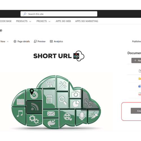Viewport: 141px width, 141px height.
Task: Expand the PROJECTS chevron
Action: [x=49, y=21]
